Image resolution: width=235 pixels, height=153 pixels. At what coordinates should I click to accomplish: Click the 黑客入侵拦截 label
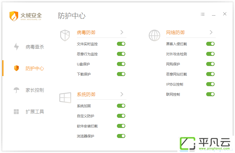coord(177,44)
